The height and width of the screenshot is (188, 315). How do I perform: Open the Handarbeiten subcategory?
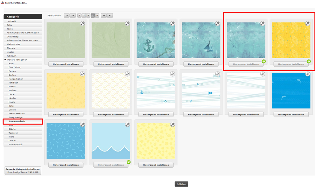(x=23, y=79)
